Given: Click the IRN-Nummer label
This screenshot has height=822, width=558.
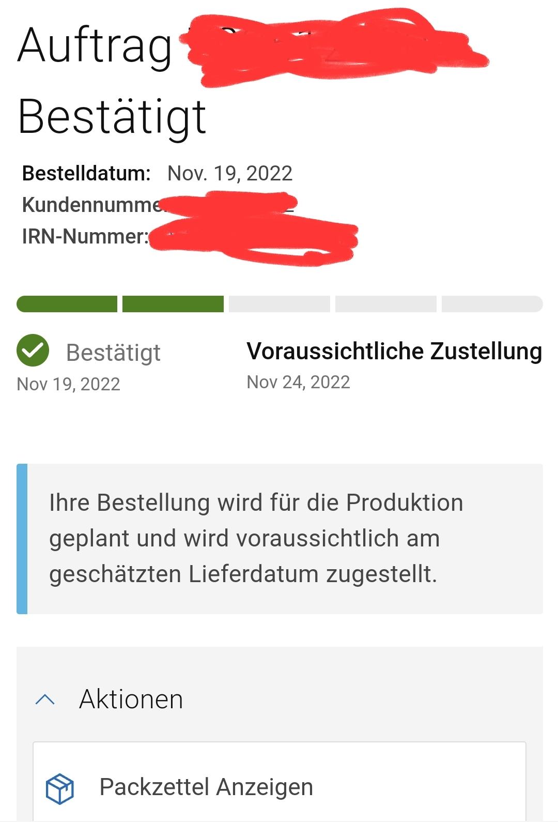Looking at the screenshot, I should tap(84, 236).
